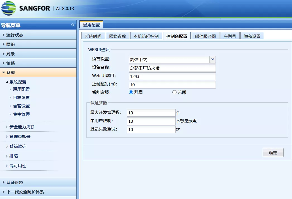The width and height of the screenshot is (292, 199).
Task: Open the 语言设置 dropdown arrow
Action: click(x=213, y=60)
